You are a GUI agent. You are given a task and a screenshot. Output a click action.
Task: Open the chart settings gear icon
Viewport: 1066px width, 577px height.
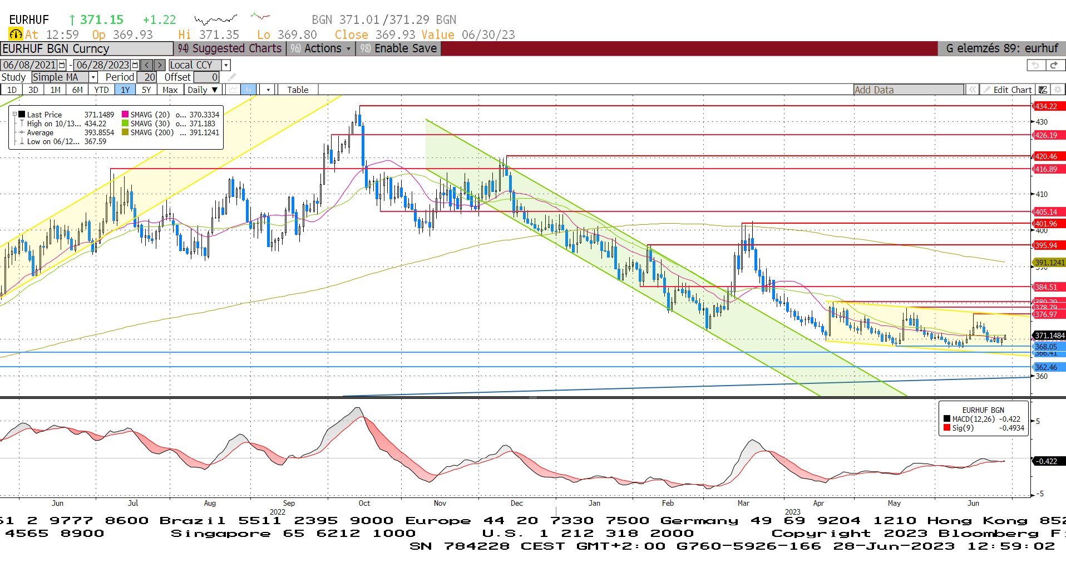tap(1058, 90)
